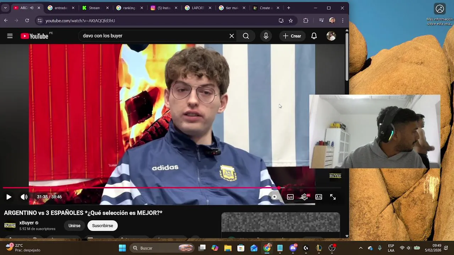Click the BUYER watermark in video
The image size is (454, 255).
click(335, 176)
